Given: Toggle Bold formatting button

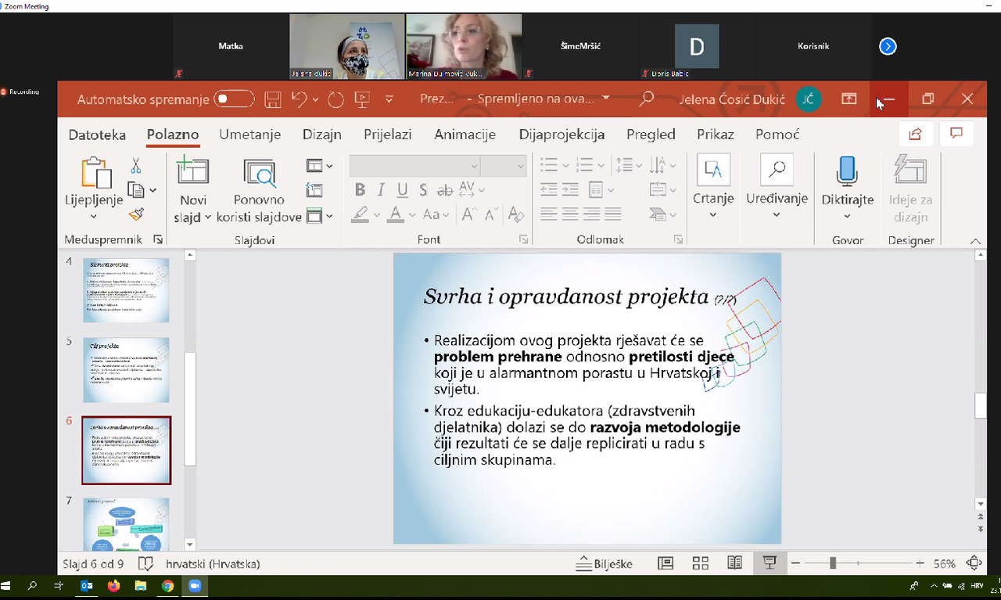Looking at the screenshot, I should [360, 189].
